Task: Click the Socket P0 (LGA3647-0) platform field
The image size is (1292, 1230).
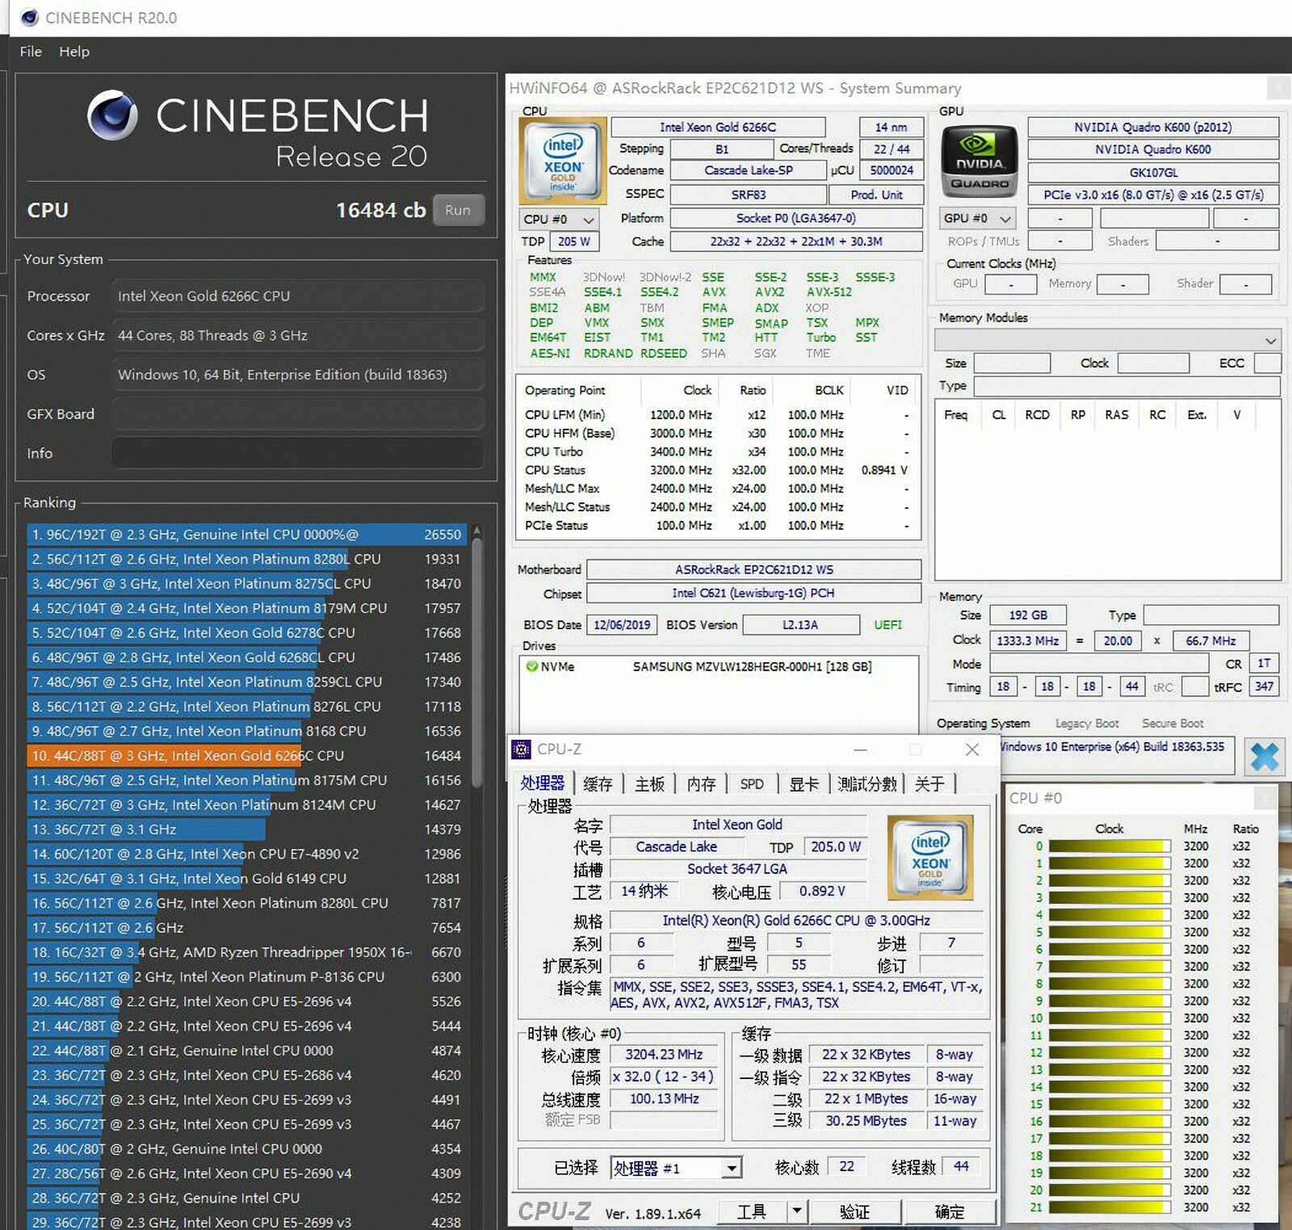Action: point(796,218)
